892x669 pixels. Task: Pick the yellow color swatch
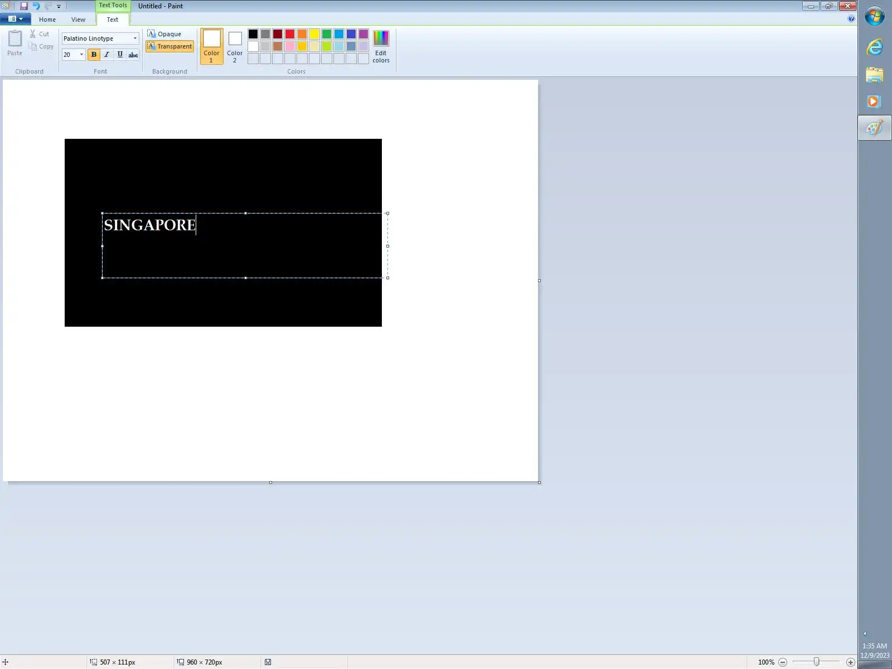(314, 34)
